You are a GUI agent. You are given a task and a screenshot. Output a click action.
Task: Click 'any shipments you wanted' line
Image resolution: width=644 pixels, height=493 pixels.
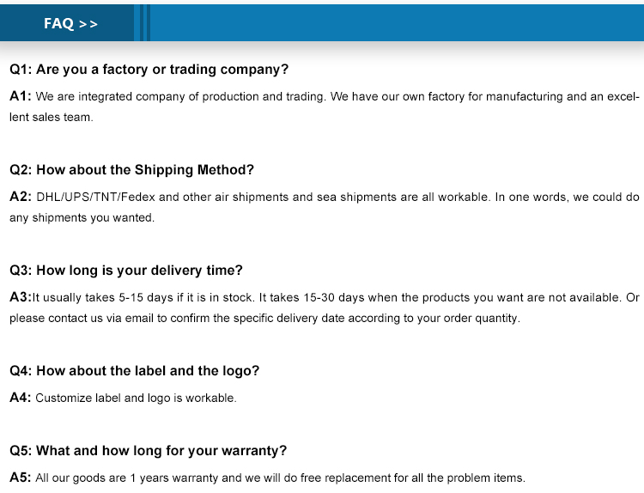coord(82,218)
